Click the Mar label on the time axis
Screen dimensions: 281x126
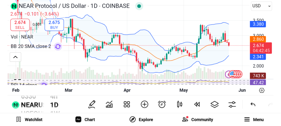(x=69, y=90)
